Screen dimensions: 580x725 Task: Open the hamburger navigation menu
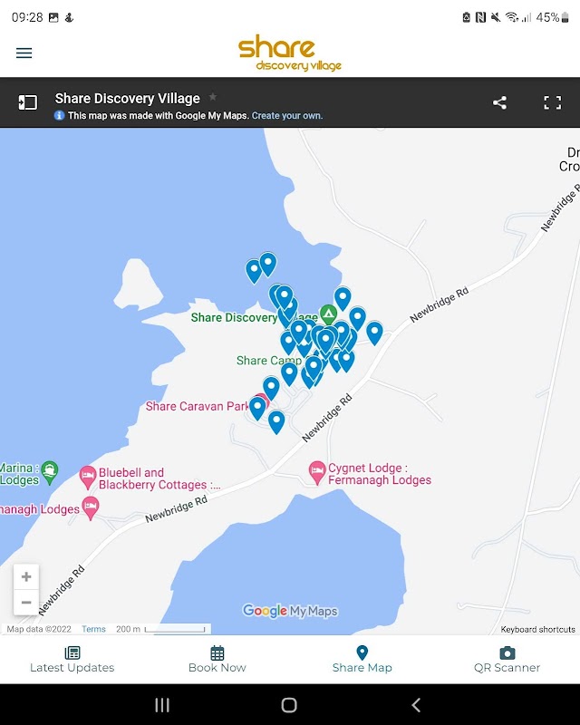[24, 53]
